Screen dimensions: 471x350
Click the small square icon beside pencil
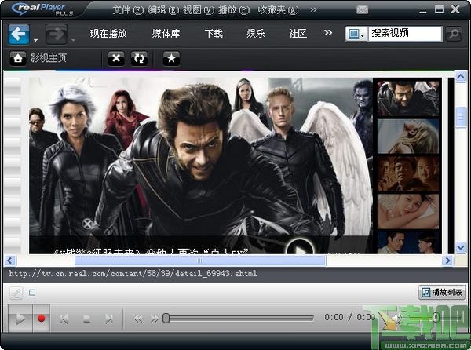pyautogui.click(x=32, y=293)
